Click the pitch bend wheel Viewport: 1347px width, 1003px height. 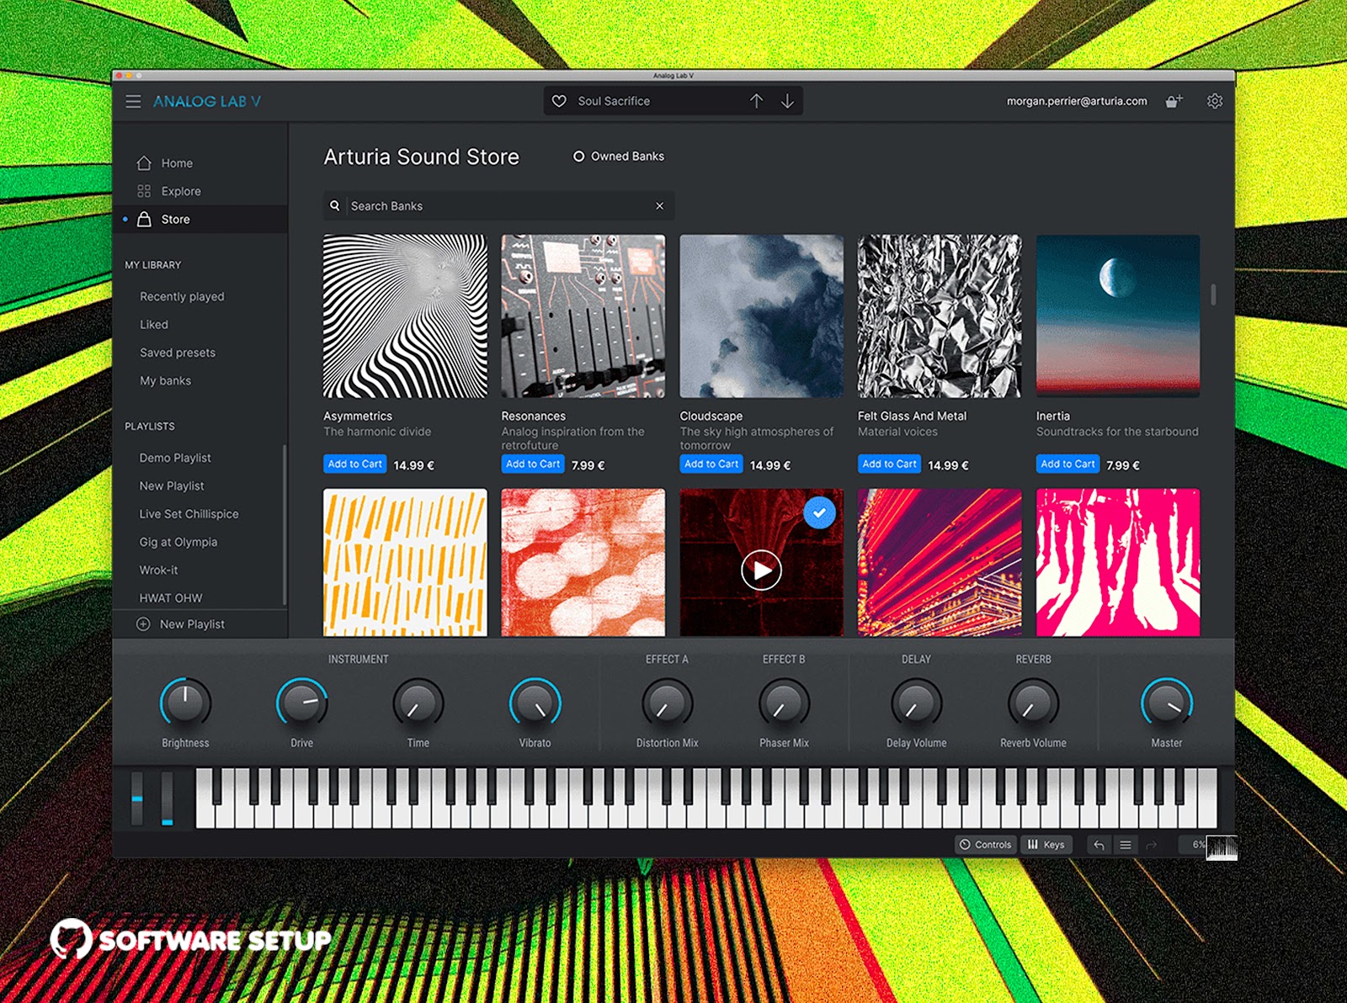tap(137, 798)
